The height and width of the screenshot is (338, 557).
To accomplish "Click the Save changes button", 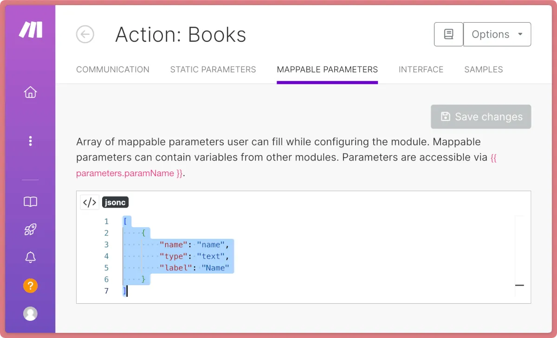I will 481,117.
